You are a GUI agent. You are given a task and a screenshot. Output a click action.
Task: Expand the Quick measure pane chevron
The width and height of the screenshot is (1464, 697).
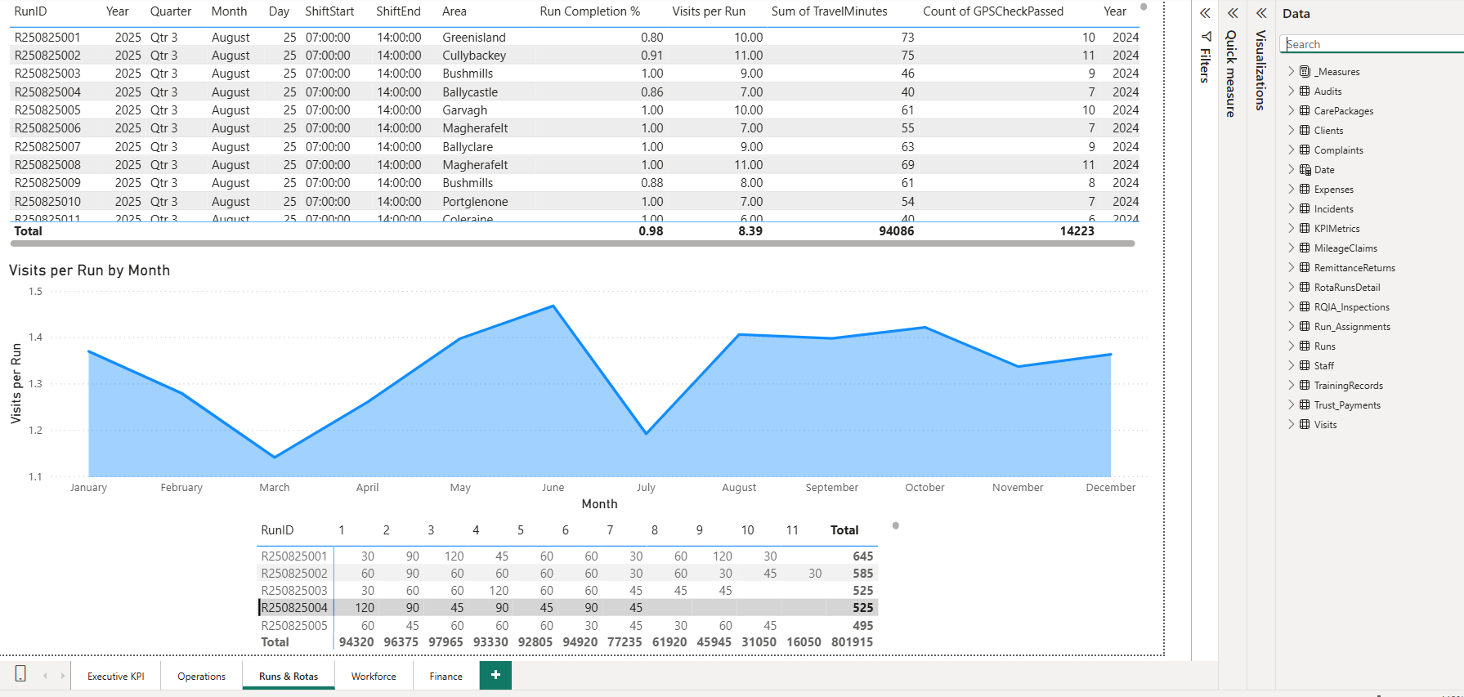[x=1233, y=13]
